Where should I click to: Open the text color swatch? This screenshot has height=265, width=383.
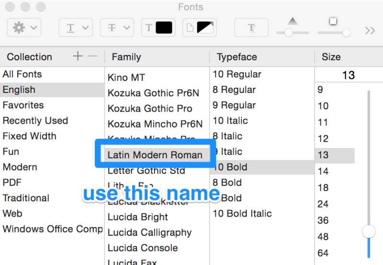(x=158, y=28)
